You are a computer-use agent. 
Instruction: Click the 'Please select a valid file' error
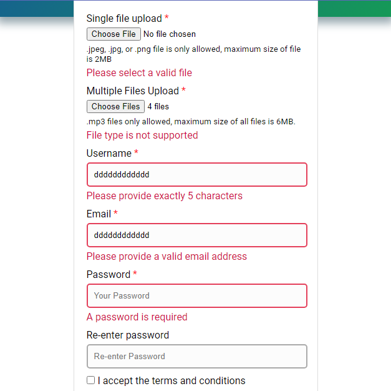pos(139,72)
